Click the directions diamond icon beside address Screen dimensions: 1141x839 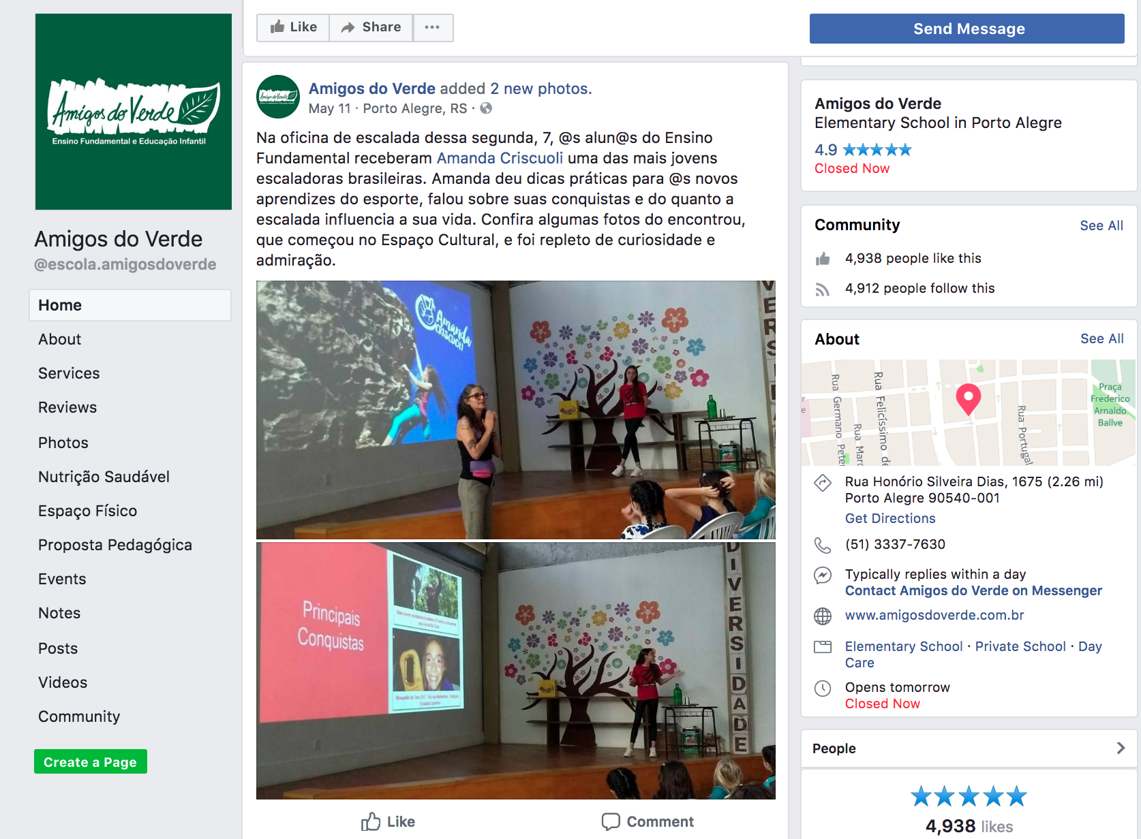(x=823, y=483)
